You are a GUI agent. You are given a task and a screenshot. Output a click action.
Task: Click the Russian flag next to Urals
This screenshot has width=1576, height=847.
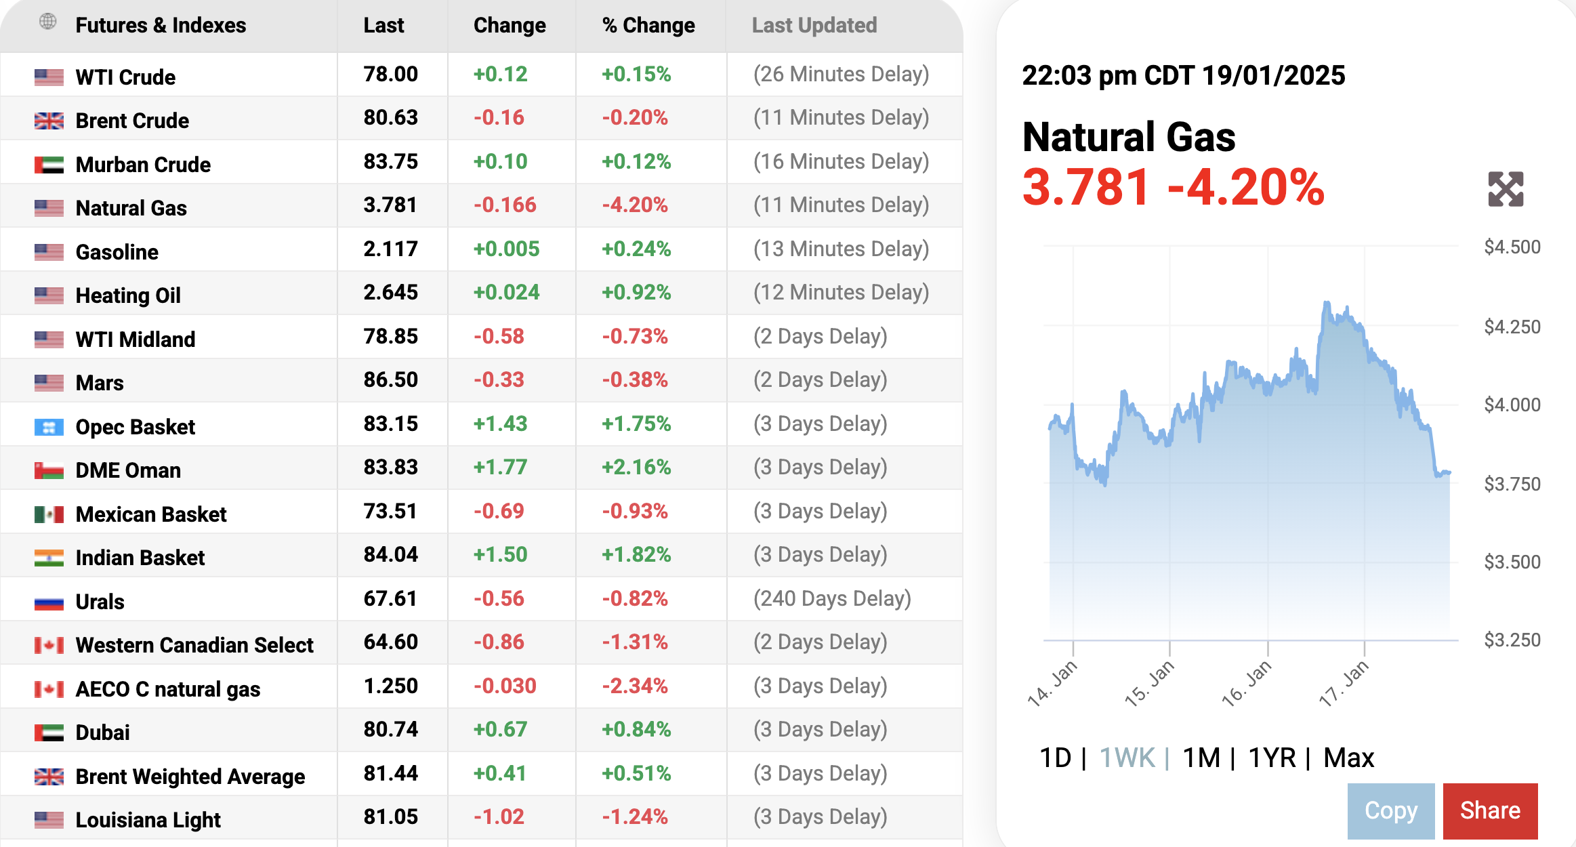(x=49, y=602)
